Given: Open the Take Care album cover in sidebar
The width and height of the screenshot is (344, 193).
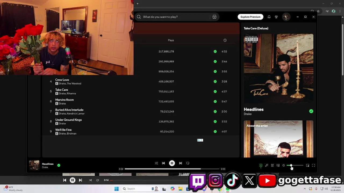Looking at the screenshot, I should click(278, 68).
